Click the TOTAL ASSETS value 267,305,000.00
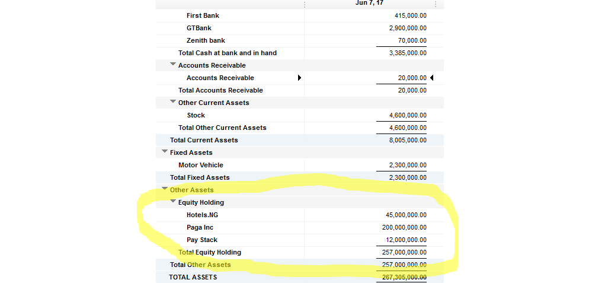 404,277
